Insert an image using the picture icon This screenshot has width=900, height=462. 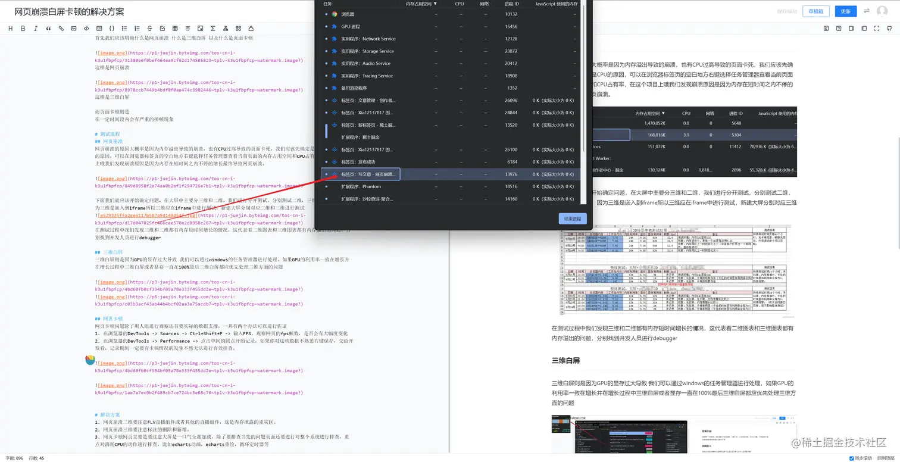click(74, 28)
